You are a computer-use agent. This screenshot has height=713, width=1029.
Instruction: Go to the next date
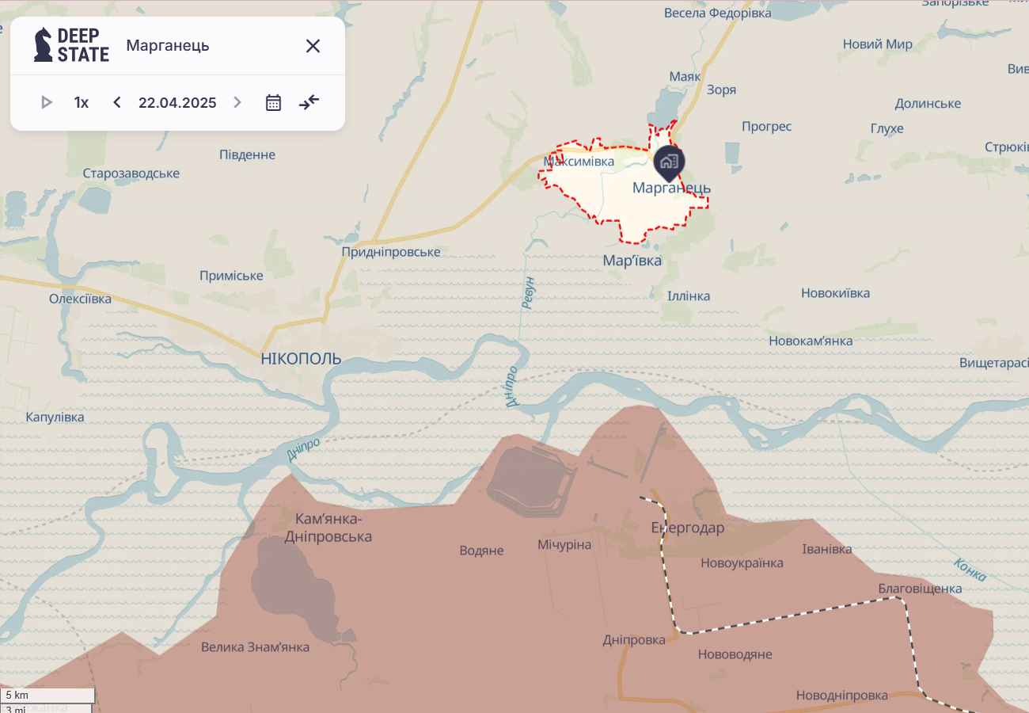[x=237, y=102]
